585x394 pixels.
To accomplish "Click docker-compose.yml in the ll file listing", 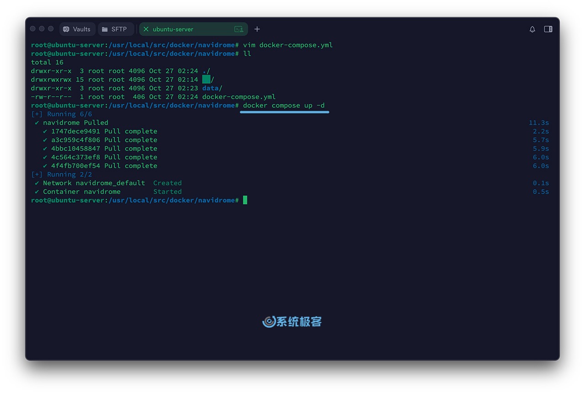I will 239,97.
